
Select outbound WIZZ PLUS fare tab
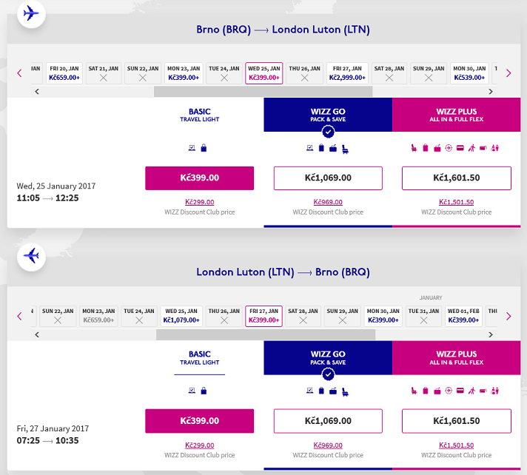point(457,115)
